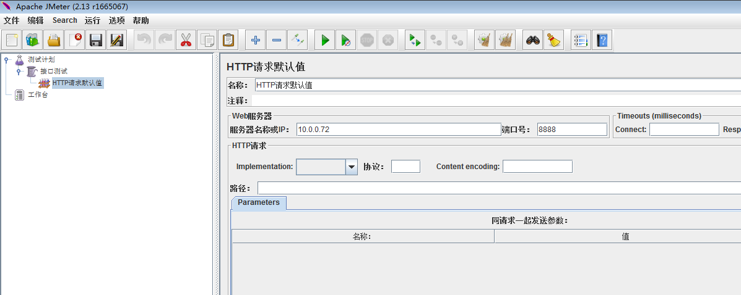Click the 端口号 port field
741x295 pixels.
pyautogui.click(x=572, y=130)
